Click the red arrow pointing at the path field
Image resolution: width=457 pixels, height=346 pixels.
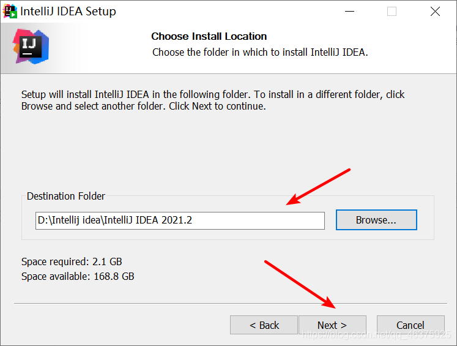pos(318,187)
